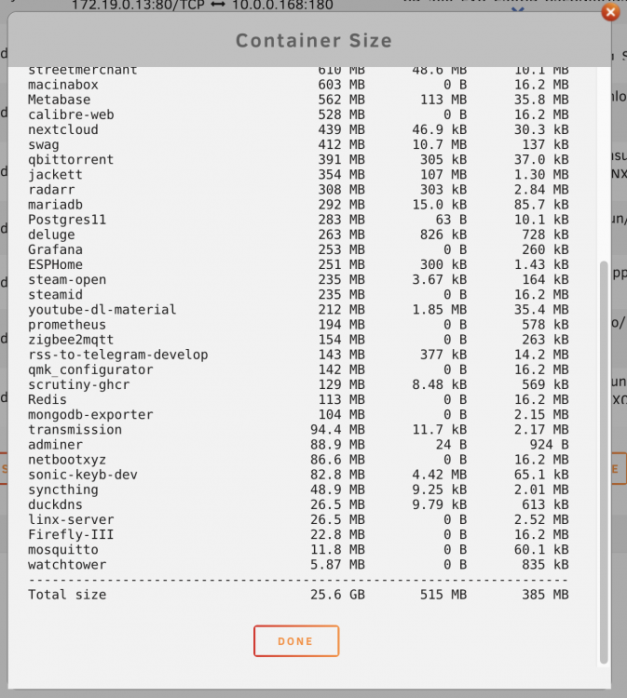Viewport: 627px width, 698px height.
Task: Select the deluge container name
Action: [51, 235]
